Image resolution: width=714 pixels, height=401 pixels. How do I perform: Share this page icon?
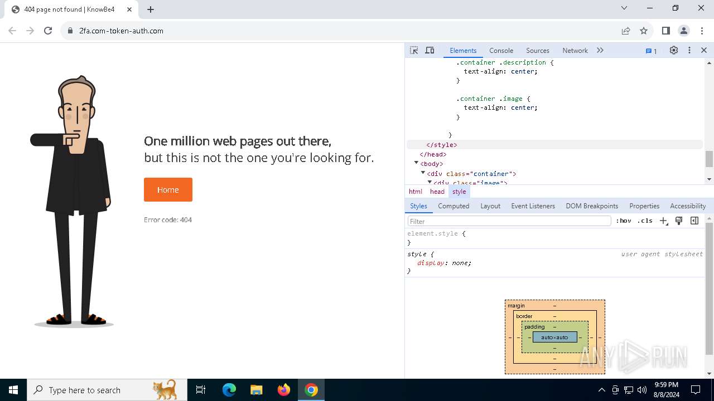(x=626, y=31)
